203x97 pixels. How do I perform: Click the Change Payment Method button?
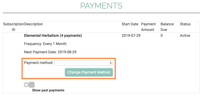pos(89,72)
